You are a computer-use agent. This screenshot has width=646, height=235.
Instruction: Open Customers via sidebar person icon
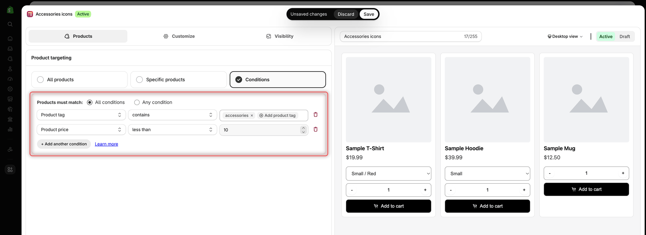click(x=10, y=69)
